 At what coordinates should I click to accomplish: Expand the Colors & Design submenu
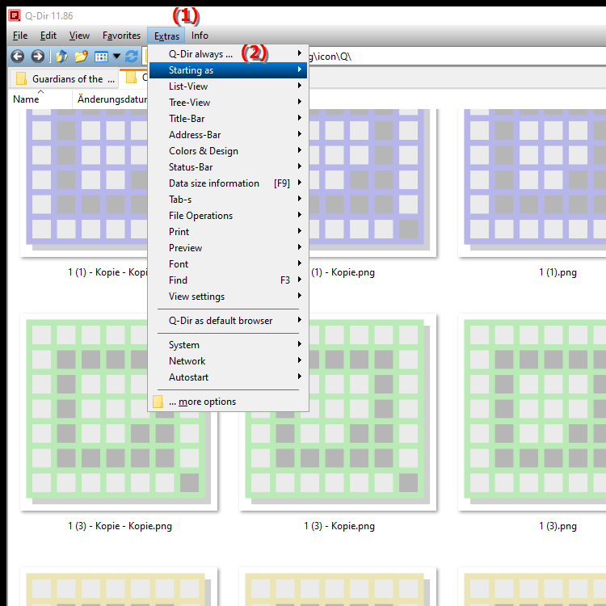(228, 151)
